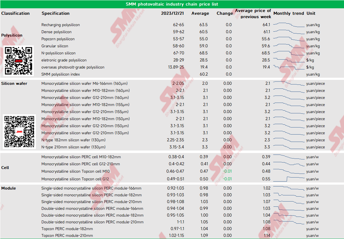Toggle the zero change value for Dense polysilicon
Screen dimensions: 344x239
pyautogui.click(x=229, y=32)
